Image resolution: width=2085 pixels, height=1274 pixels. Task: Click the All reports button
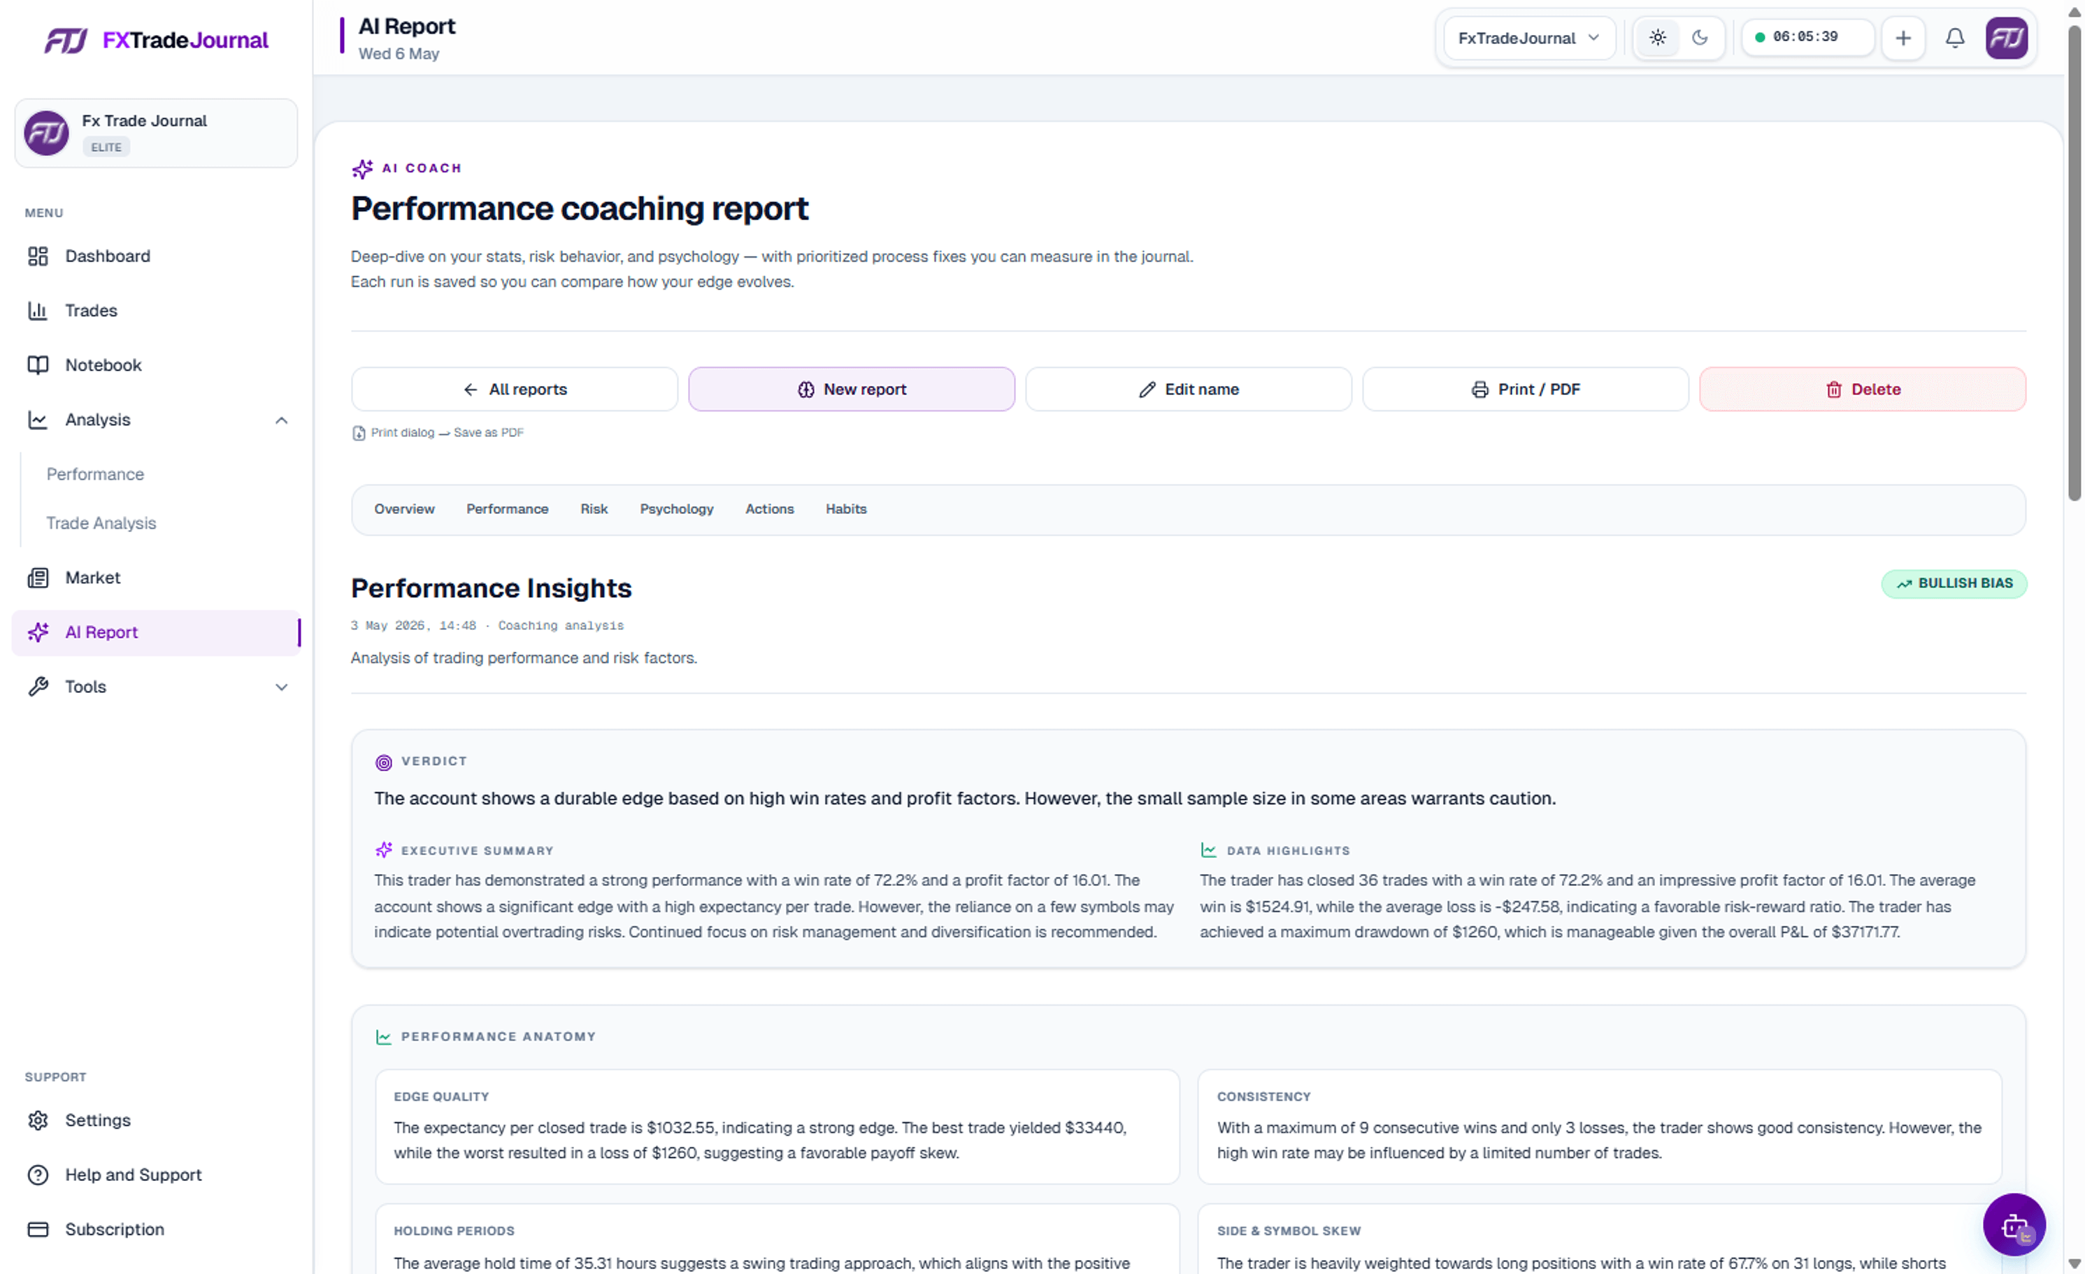click(x=515, y=389)
